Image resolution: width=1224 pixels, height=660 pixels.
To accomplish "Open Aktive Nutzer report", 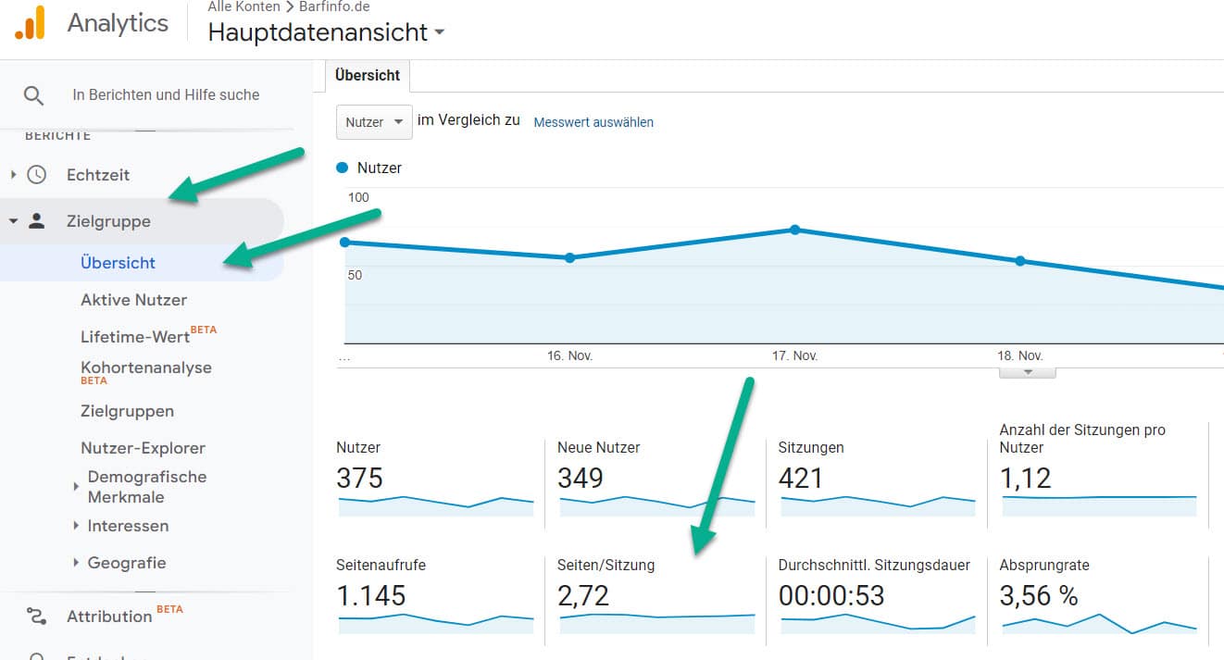I will point(133,300).
